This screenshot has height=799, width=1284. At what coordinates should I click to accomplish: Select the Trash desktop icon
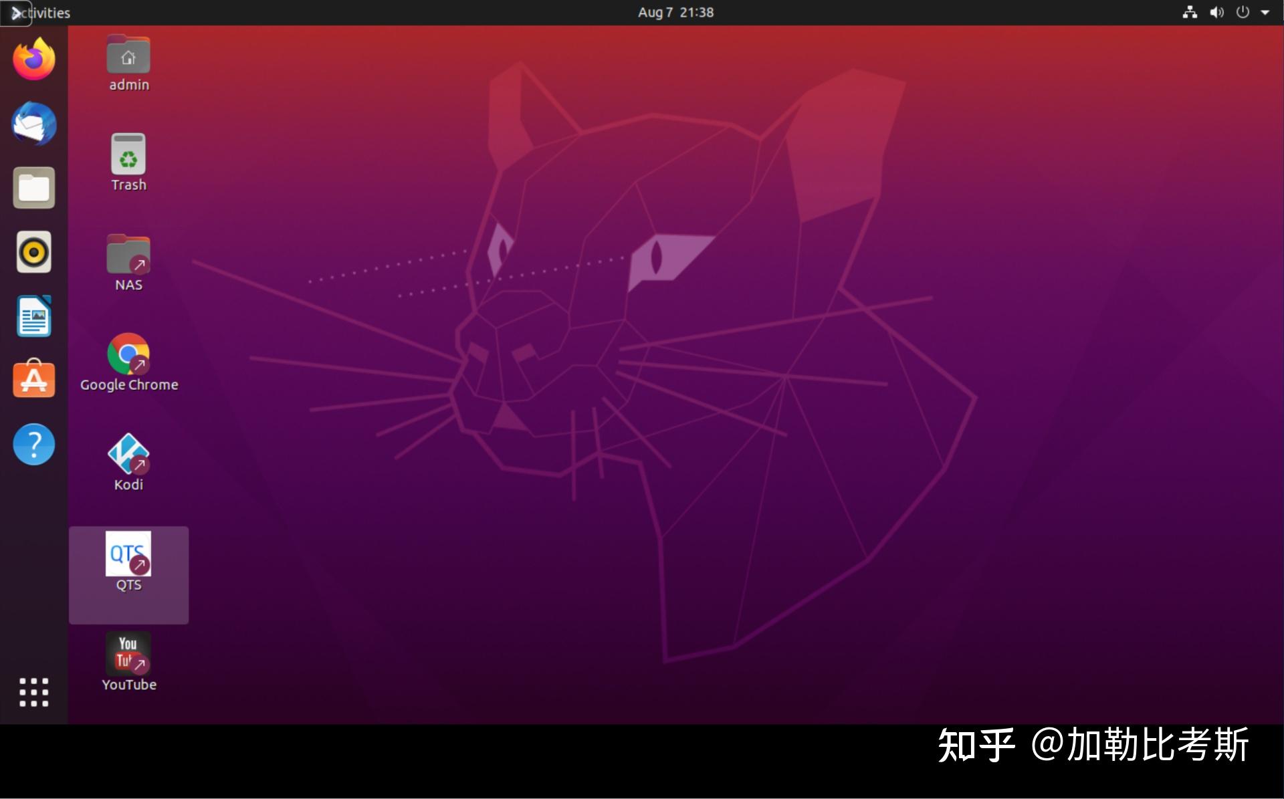coord(128,155)
